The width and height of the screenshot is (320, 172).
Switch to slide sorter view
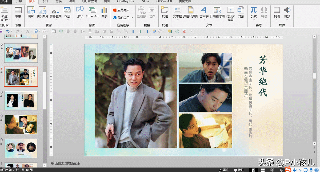263,170
